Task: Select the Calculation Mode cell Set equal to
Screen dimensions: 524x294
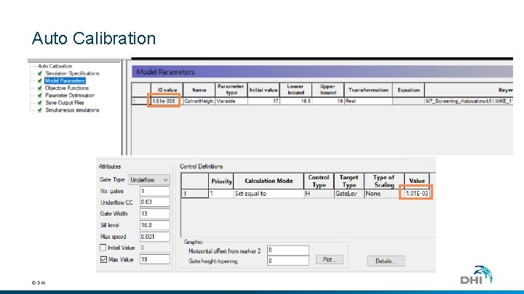Action: [269, 194]
